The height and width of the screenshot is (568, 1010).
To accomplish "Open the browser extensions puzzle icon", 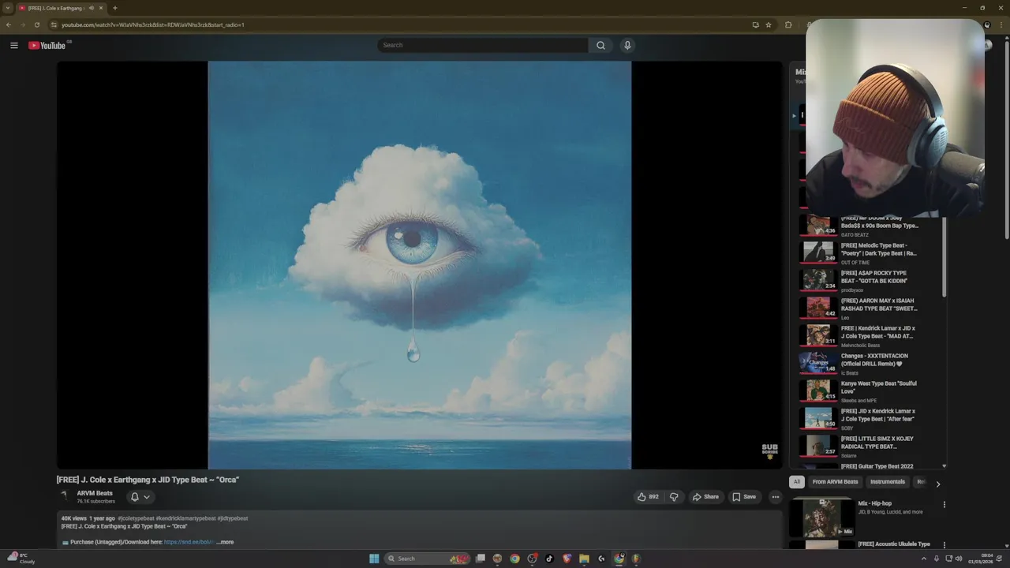I will point(787,24).
